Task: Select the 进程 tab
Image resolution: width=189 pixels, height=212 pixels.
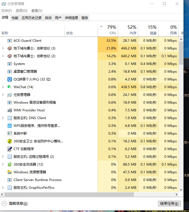Action: [x=5, y=17]
